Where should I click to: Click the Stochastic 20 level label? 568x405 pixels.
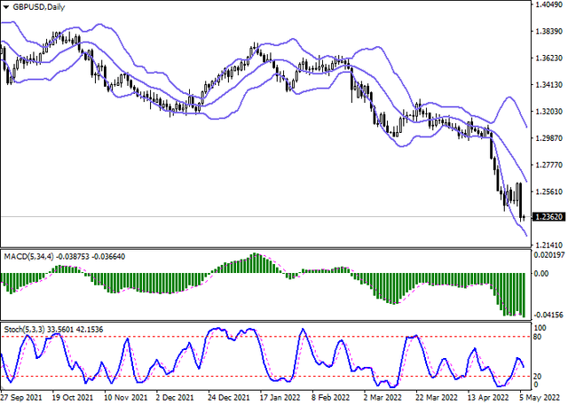click(x=538, y=376)
